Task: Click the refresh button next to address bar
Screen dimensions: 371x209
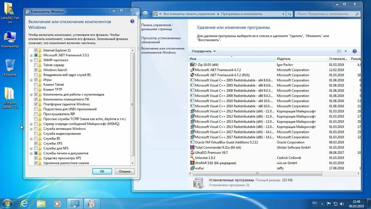Action: click(290, 14)
